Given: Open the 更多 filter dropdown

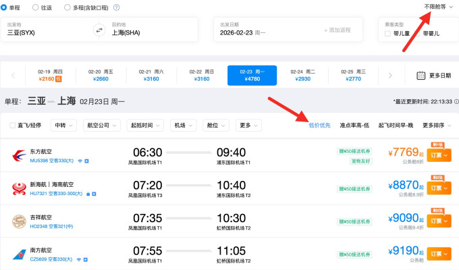Looking at the screenshot, I should (248, 126).
